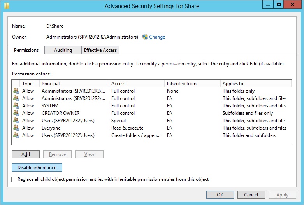
Task: Select the Permissions tab
Action: (26, 50)
